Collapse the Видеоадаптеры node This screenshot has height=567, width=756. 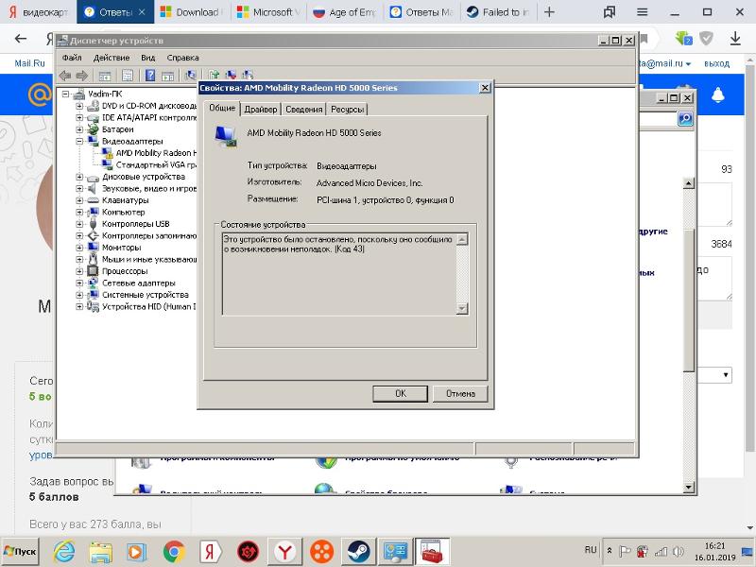click(x=79, y=141)
